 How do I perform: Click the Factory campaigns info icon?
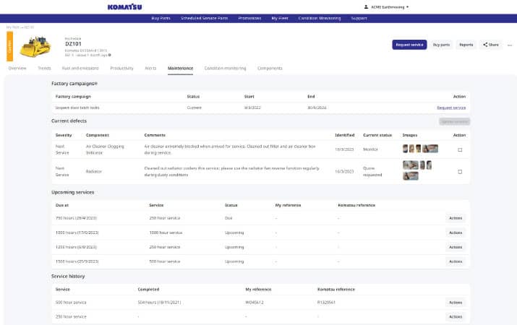96,84
